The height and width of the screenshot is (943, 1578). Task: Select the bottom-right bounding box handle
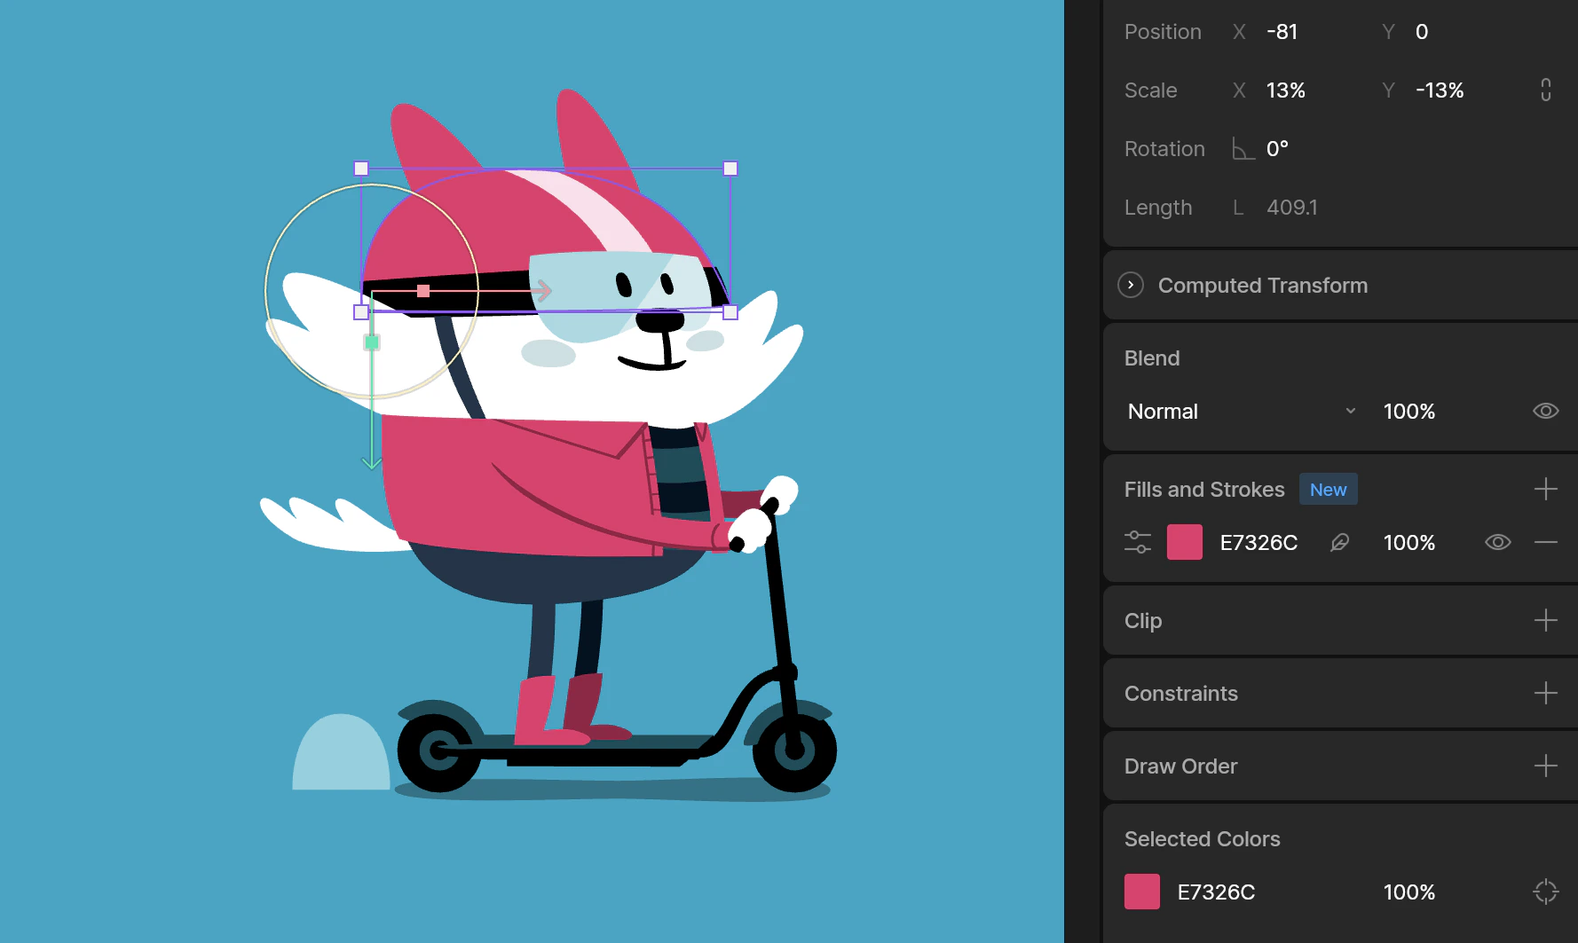click(x=730, y=312)
